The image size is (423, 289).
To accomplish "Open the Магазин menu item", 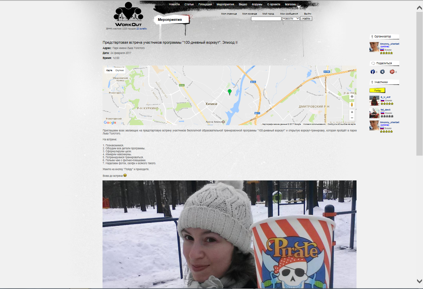I will point(290,4).
